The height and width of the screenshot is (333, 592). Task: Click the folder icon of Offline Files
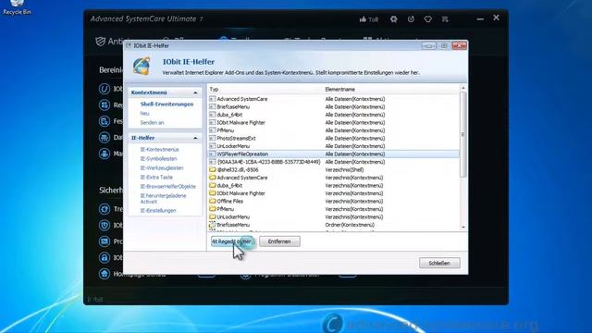point(213,201)
